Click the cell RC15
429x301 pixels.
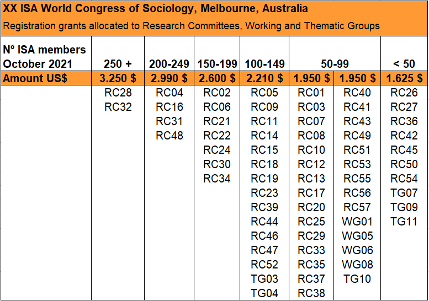(264, 150)
